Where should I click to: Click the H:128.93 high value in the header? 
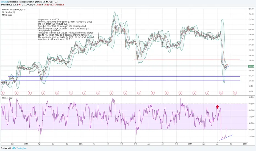point(45,5)
